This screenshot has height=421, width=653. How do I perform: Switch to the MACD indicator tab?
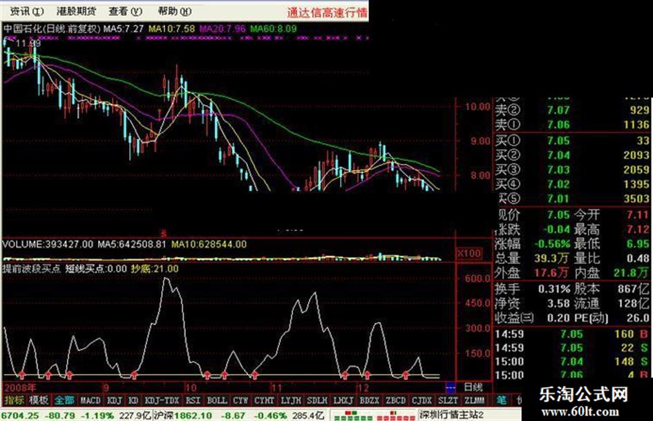(x=91, y=400)
